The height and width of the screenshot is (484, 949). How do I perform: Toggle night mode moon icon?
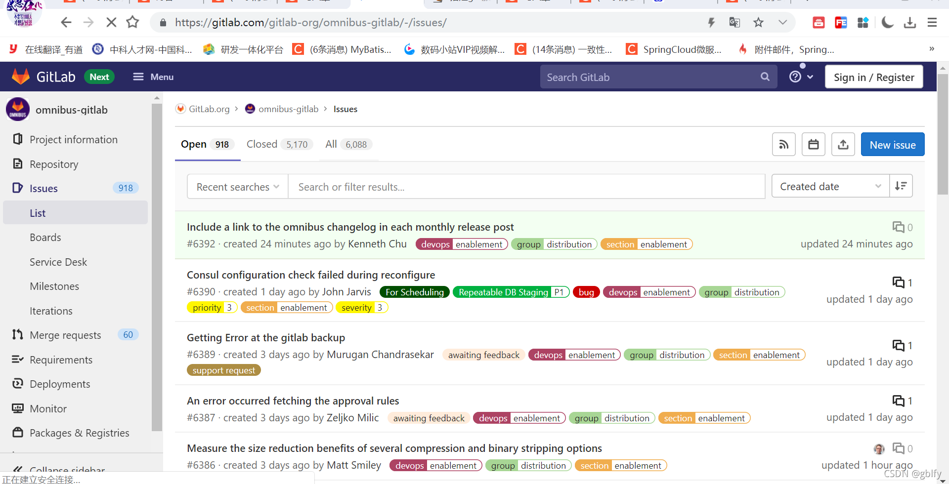tap(888, 22)
